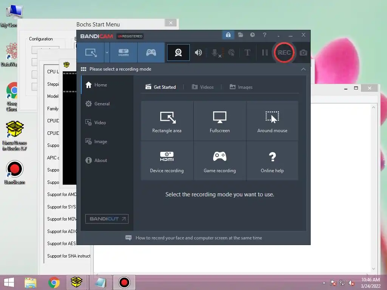Open the Online help tile
The height and width of the screenshot is (290, 387).
[272, 161]
